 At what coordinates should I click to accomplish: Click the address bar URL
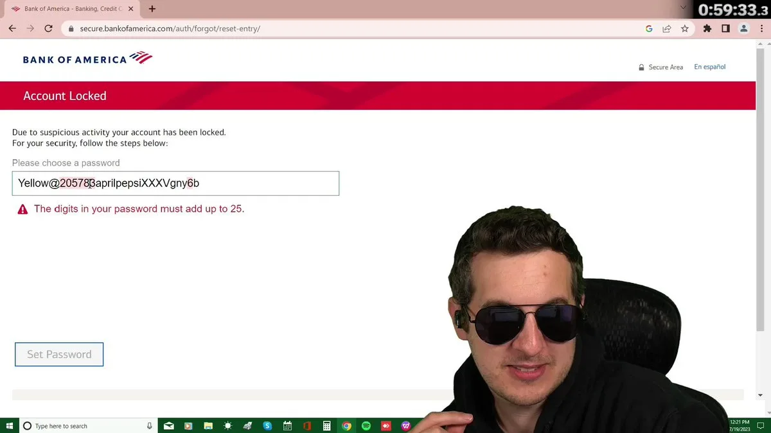[170, 29]
